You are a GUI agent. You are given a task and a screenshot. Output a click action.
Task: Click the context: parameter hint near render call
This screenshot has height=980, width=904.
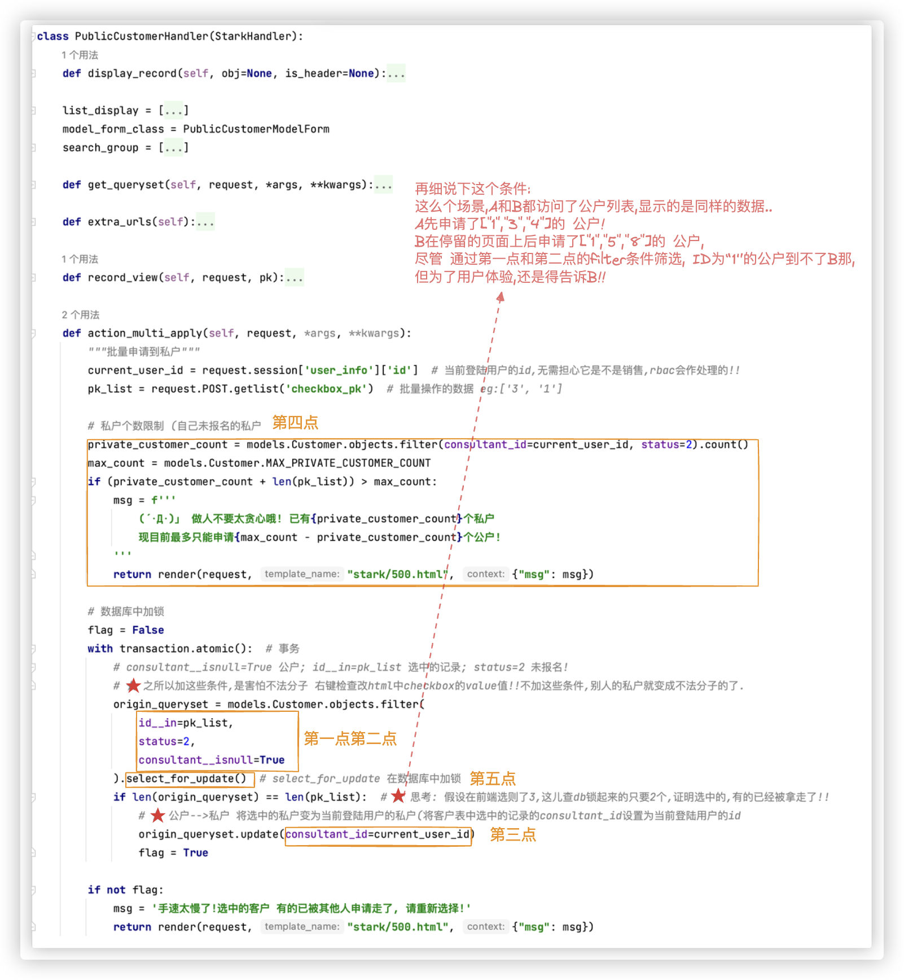(485, 574)
